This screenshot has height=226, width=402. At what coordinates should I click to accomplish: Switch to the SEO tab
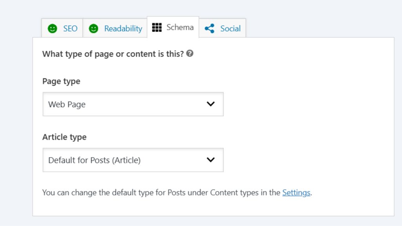pos(62,28)
